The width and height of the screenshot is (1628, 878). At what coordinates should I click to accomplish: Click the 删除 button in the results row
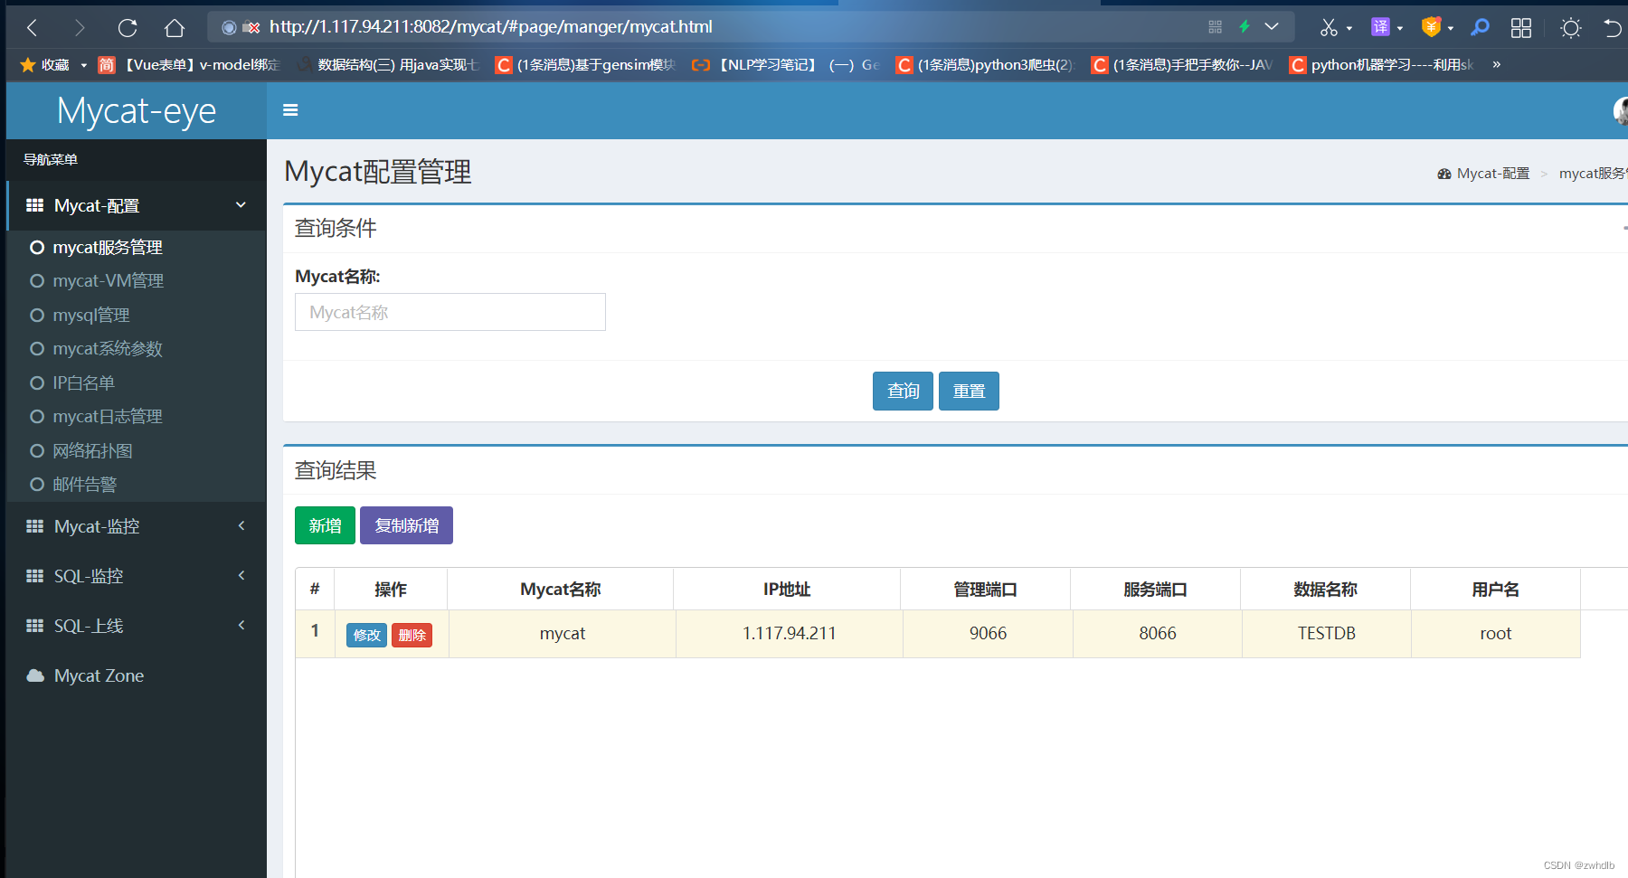pyautogui.click(x=412, y=635)
